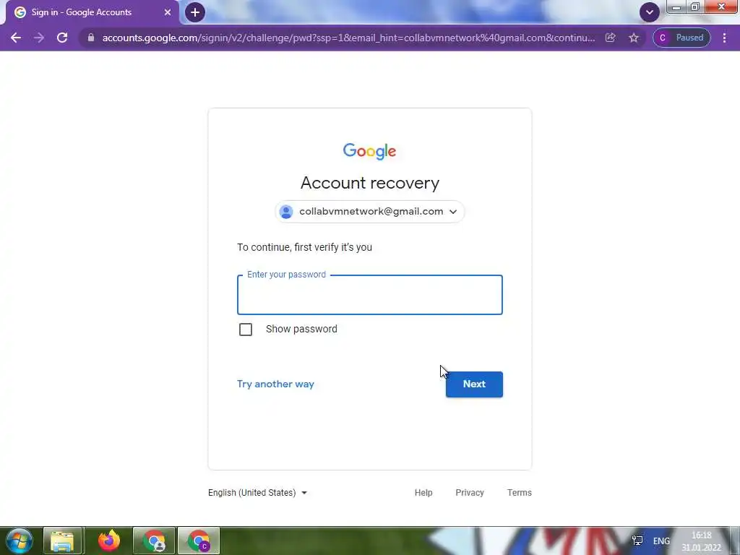Image resolution: width=740 pixels, height=555 pixels.
Task: Share this page via share icon
Action: (610, 38)
